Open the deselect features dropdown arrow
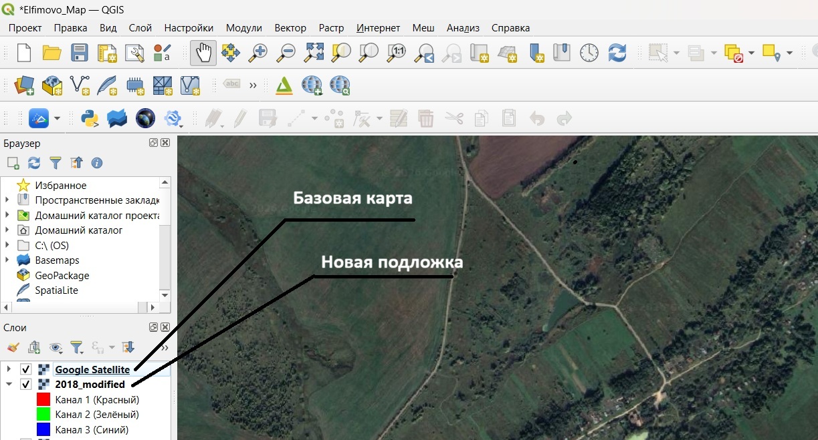Image resolution: width=818 pixels, height=440 pixels. click(x=752, y=53)
